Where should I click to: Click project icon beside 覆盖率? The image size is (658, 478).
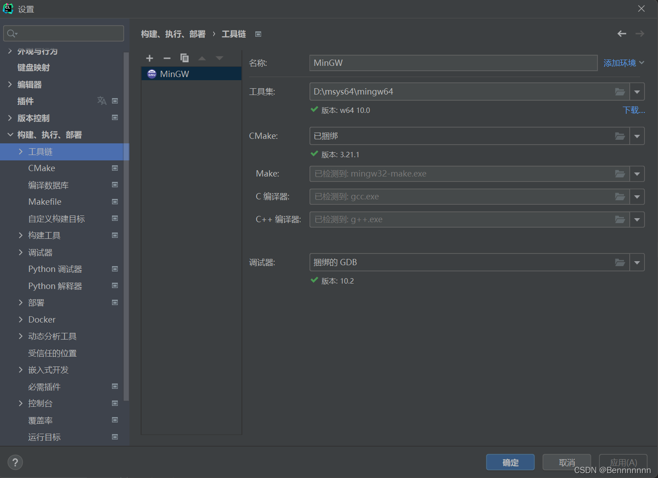pyautogui.click(x=115, y=420)
